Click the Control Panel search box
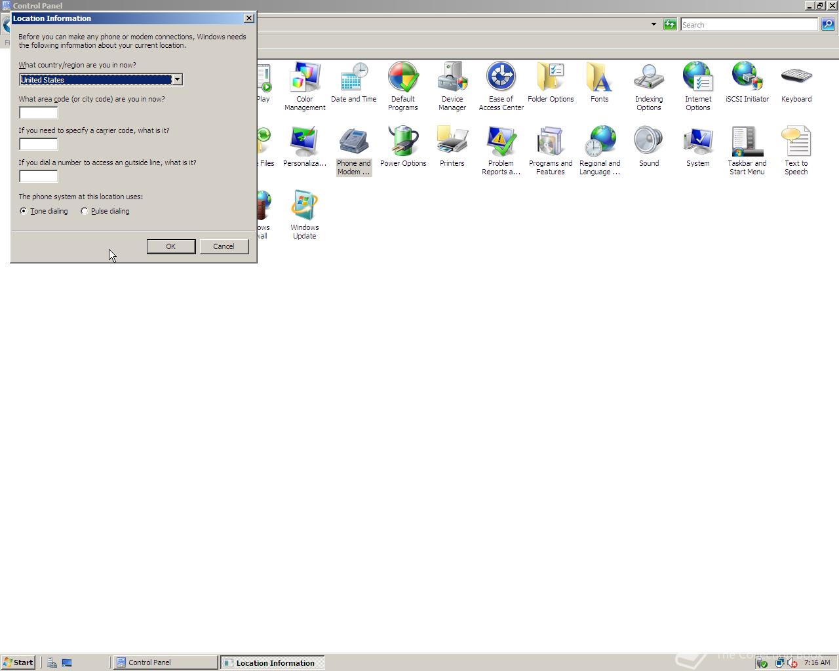 [x=749, y=24]
